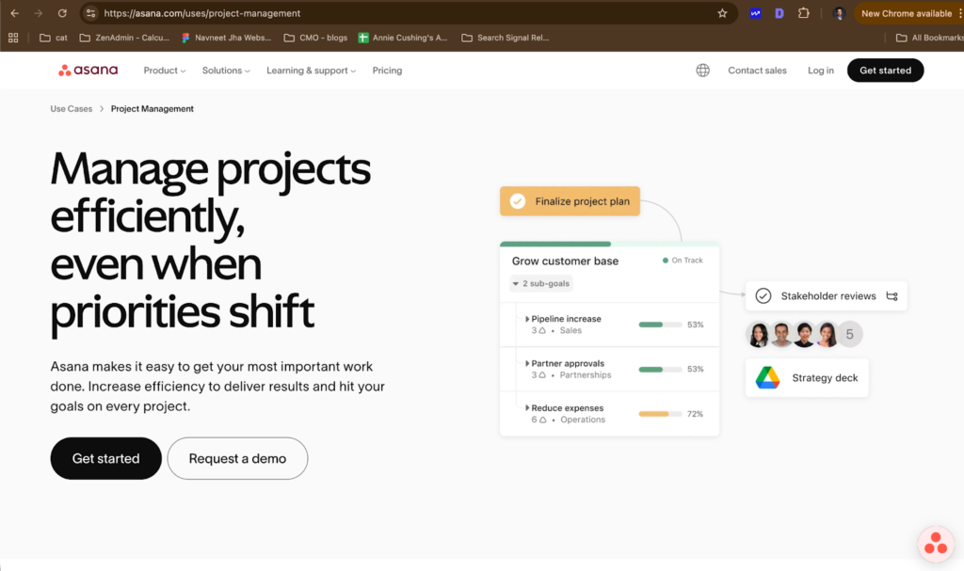This screenshot has width=964, height=571.
Task: Open the Chrome extensions puzzle icon
Action: [x=803, y=13]
